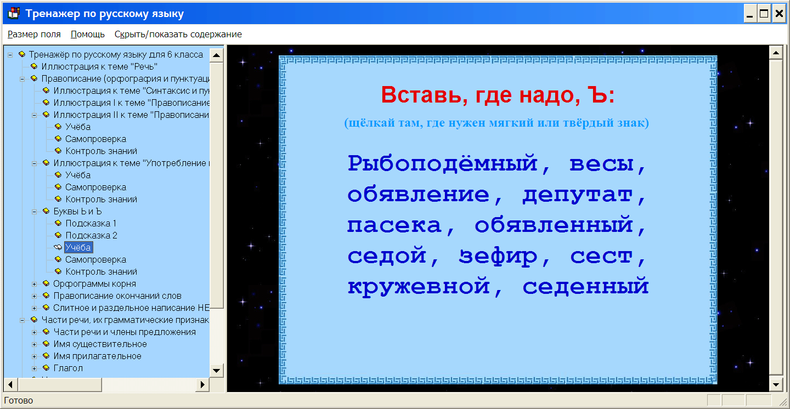Click the book icon next to 'Орфограммы корня'
This screenshot has width=790, height=409.
click(x=46, y=283)
